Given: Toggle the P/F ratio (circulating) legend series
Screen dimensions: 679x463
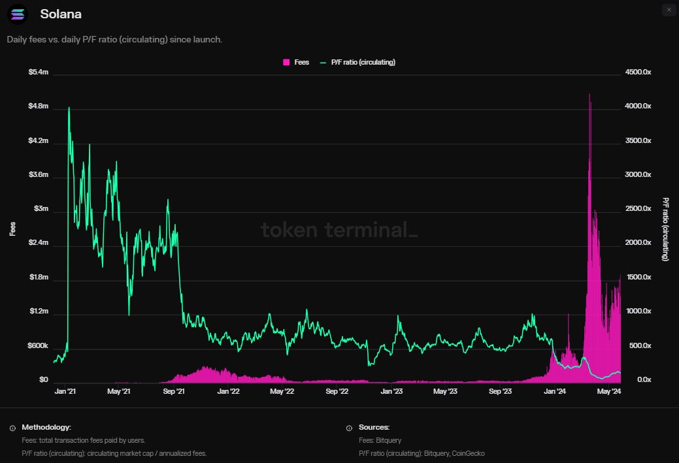Looking at the screenshot, I should (357, 62).
